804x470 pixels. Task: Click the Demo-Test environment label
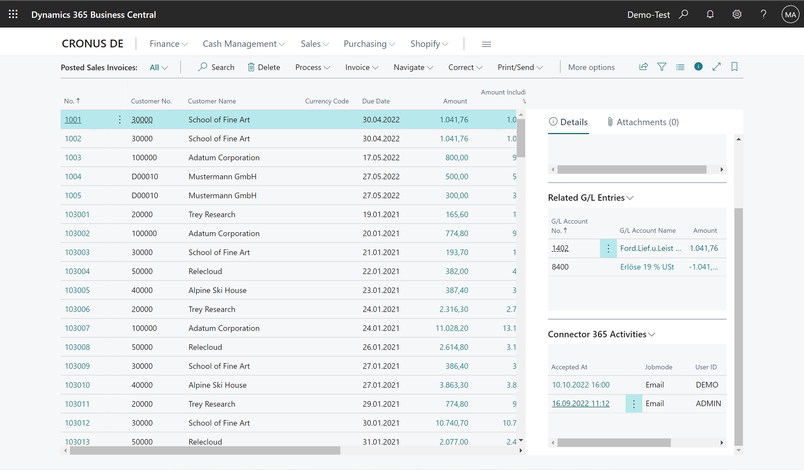(x=648, y=15)
